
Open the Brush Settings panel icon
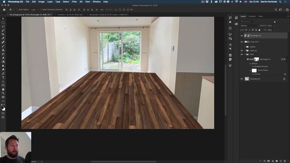coord(230,34)
